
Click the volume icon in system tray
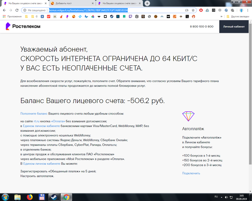[x=226, y=197]
